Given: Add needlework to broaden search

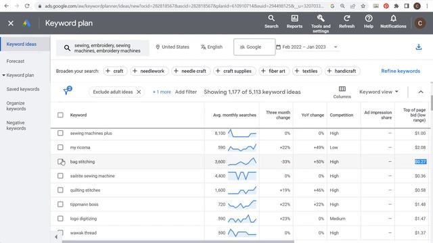Looking at the screenshot, I should pos(149,71).
